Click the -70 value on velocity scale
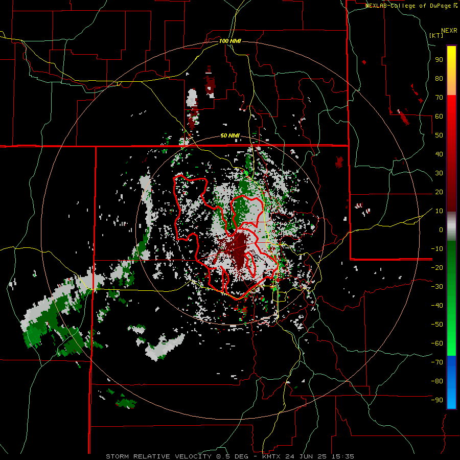The image size is (460, 460). (x=437, y=362)
